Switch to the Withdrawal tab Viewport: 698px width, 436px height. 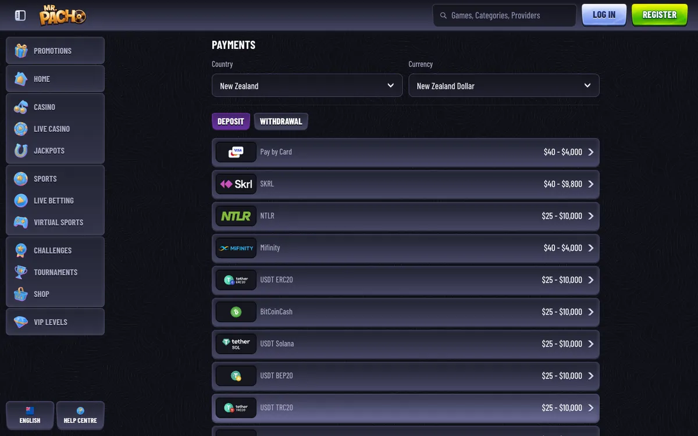click(x=281, y=121)
